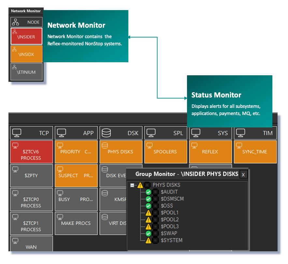This screenshot has width=288, height=264.
Task: Toggle the PHYS DISKS root checkbox
Action: click(x=147, y=185)
